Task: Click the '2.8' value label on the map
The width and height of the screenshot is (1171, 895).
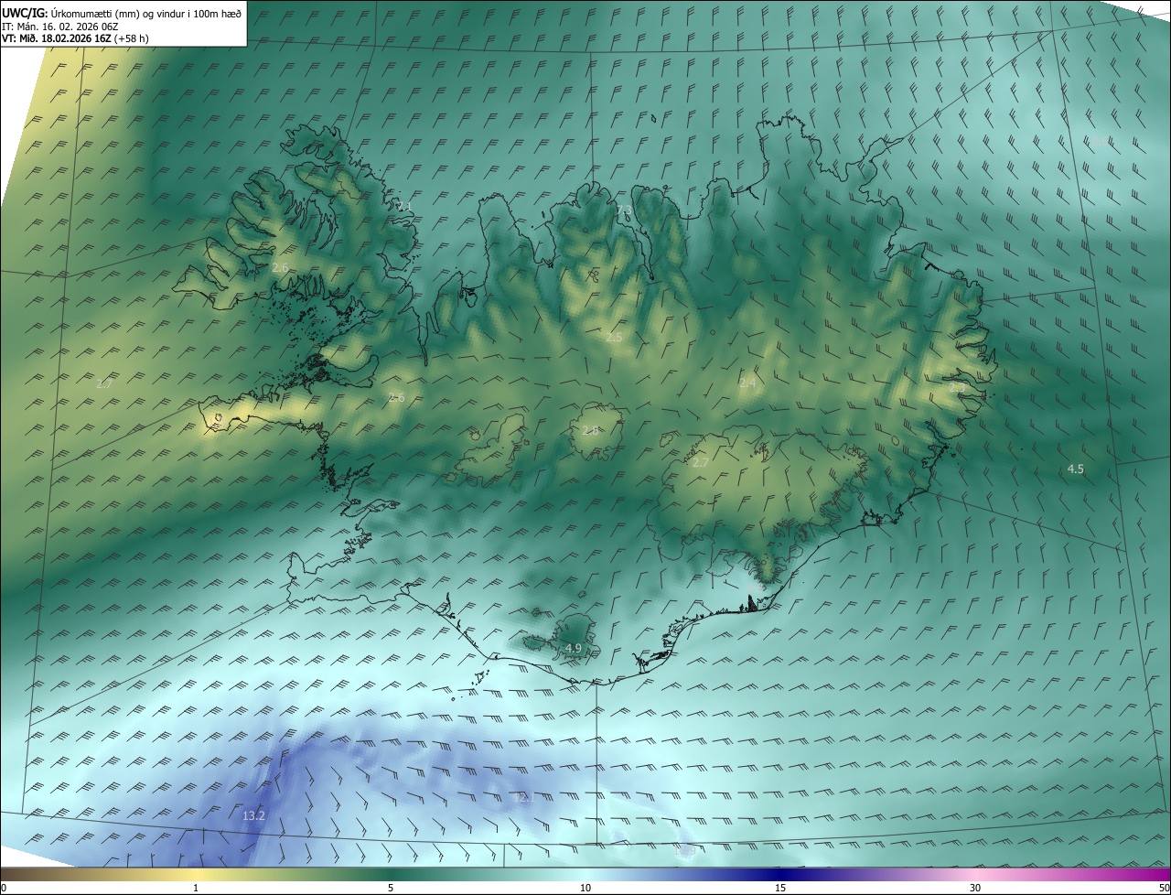Action: (x=590, y=430)
